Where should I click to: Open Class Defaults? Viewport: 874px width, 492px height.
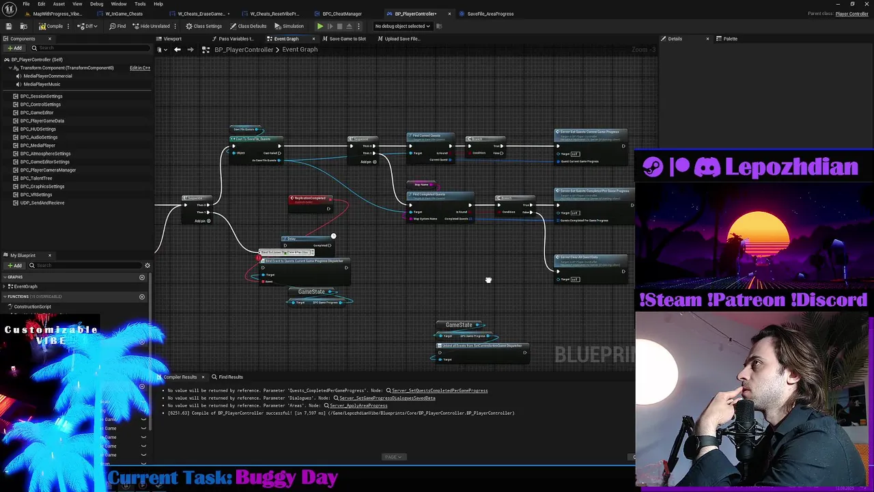point(248,26)
